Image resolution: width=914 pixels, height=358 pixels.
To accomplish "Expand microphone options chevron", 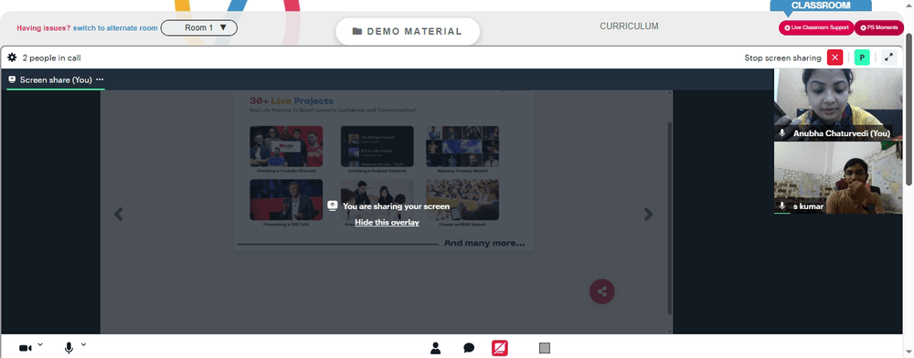I will pyautogui.click(x=83, y=344).
